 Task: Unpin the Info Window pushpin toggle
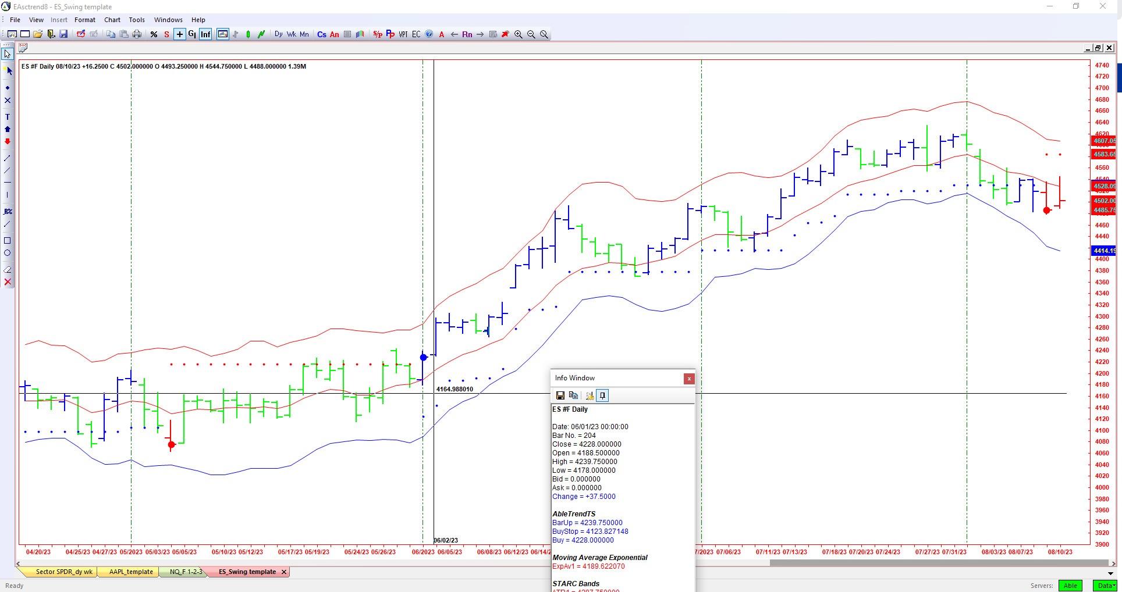click(x=602, y=395)
